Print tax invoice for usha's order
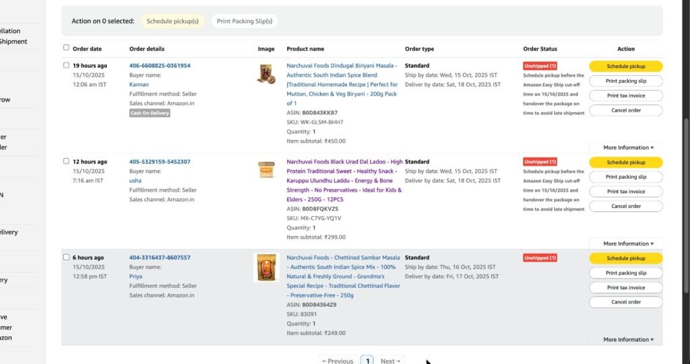The height and width of the screenshot is (364, 690). pyautogui.click(x=626, y=192)
